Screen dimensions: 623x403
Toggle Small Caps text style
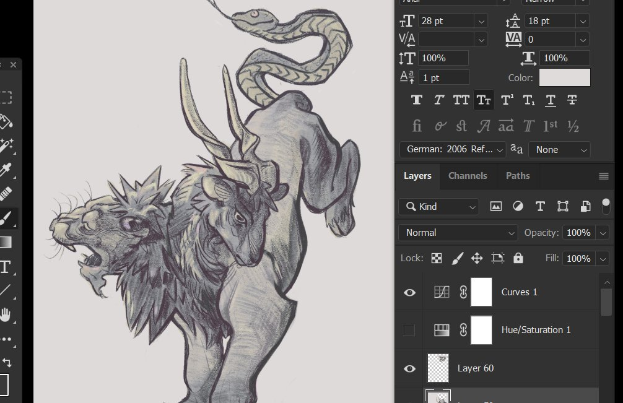(484, 100)
